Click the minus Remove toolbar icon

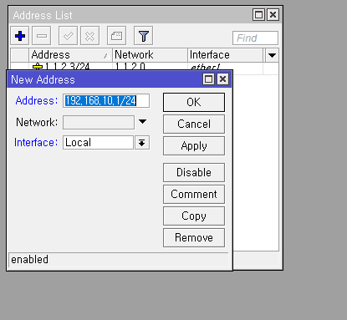42,36
